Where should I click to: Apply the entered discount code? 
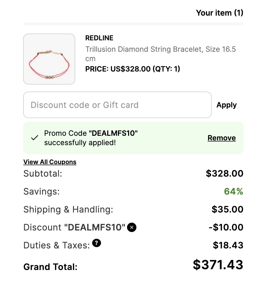click(226, 105)
